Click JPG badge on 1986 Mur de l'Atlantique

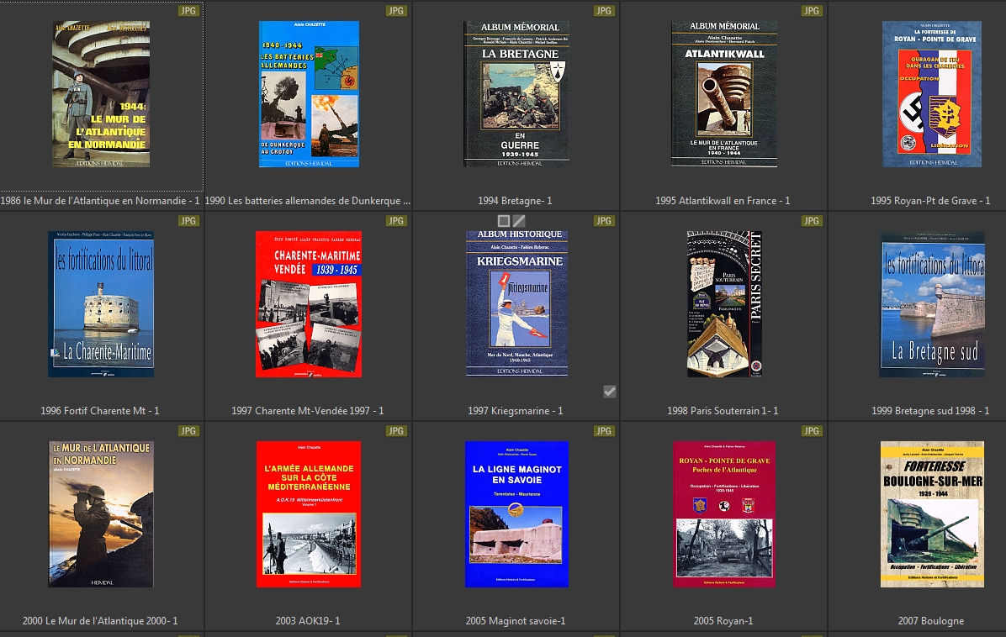(188, 11)
